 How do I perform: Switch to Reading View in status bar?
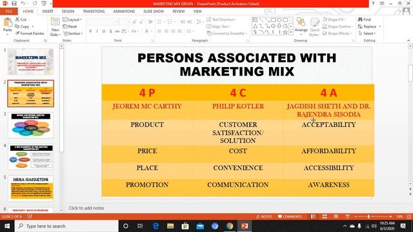point(336,217)
